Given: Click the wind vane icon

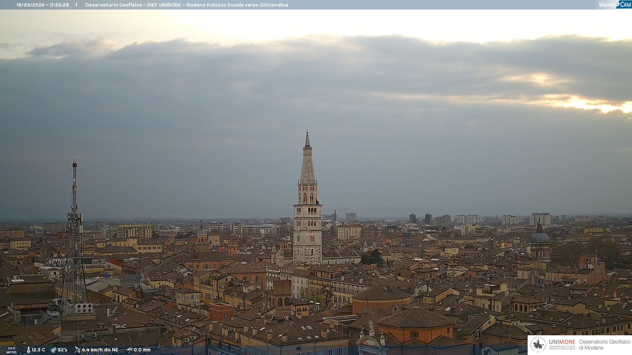Looking at the screenshot, I should click(77, 350).
